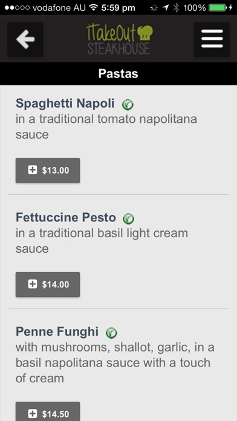Tap the battery indicator in status bar
237x421 pixels.
pyautogui.click(x=218, y=8)
